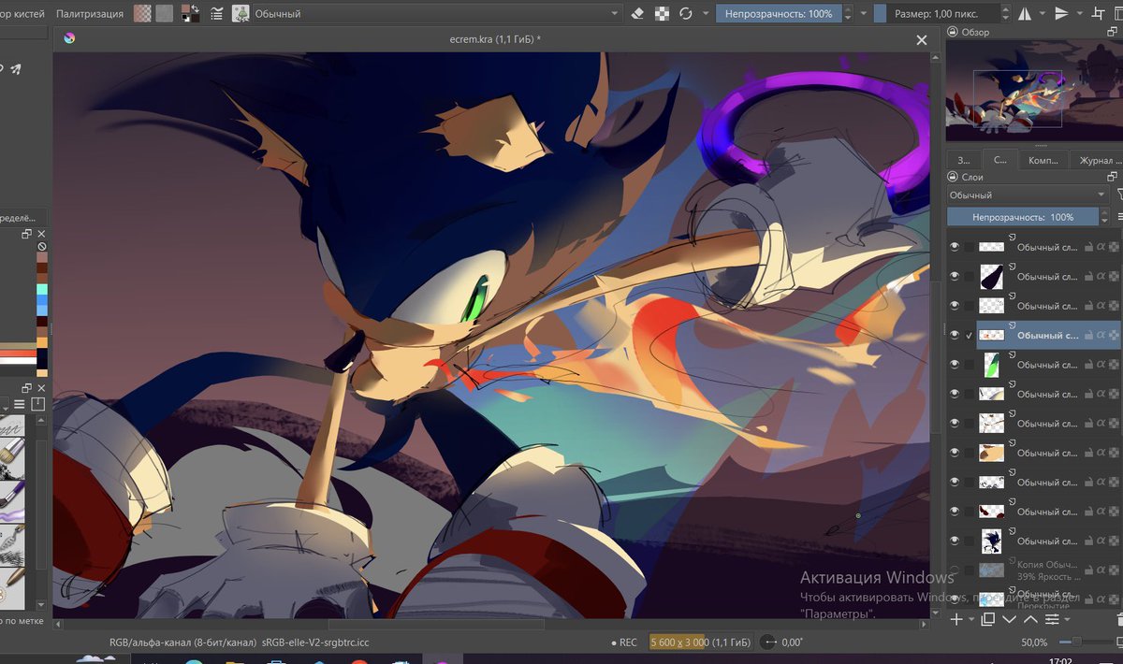
Task: Add a new layer with the plus icon
Action: point(956,619)
